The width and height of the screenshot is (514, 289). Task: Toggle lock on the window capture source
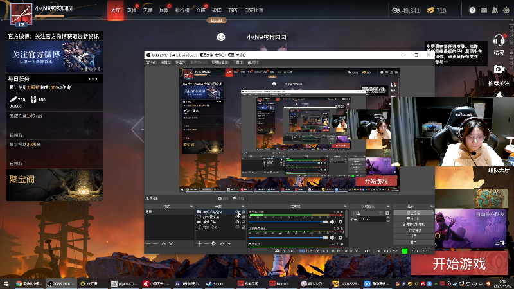click(x=244, y=222)
